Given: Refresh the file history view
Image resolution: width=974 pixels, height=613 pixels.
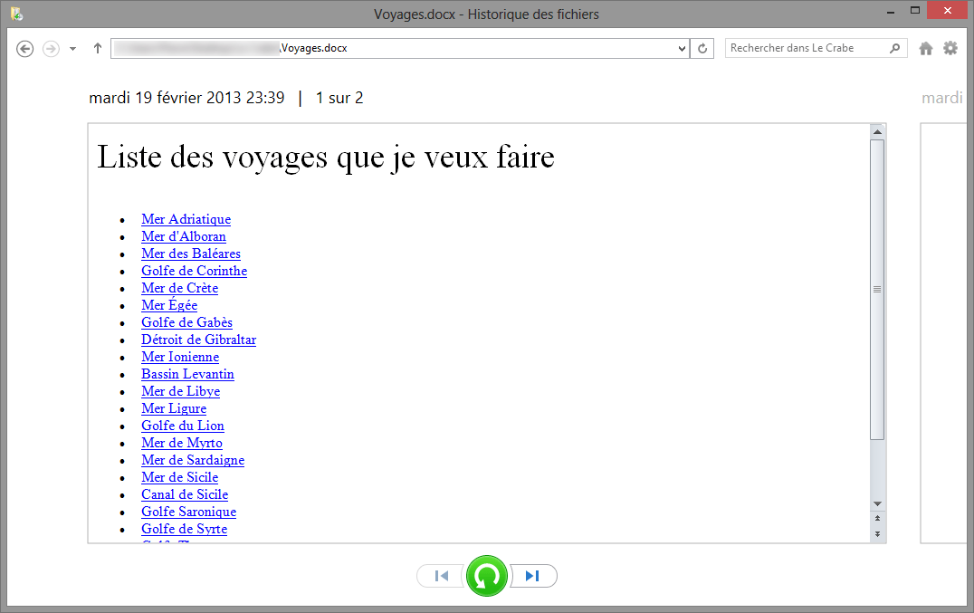Looking at the screenshot, I should point(702,49).
